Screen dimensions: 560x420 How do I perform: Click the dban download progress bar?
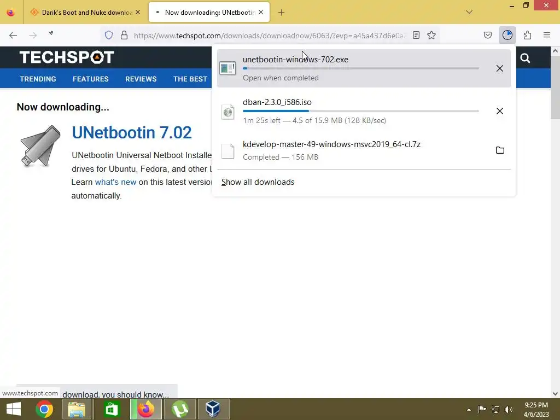coord(361,111)
